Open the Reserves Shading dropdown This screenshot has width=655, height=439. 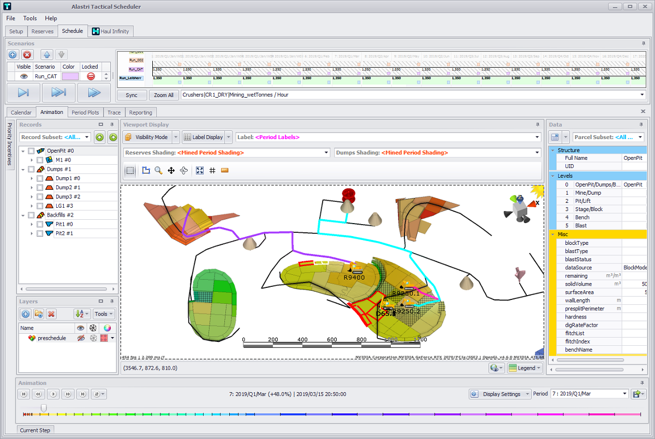326,153
